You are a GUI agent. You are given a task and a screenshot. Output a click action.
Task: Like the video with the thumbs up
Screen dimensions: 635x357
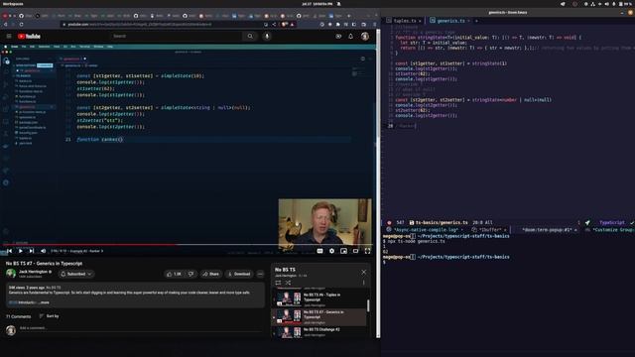pyautogui.click(x=174, y=274)
